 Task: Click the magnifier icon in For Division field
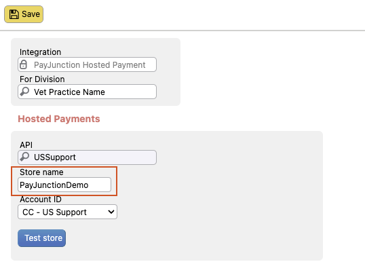click(x=24, y=92)
